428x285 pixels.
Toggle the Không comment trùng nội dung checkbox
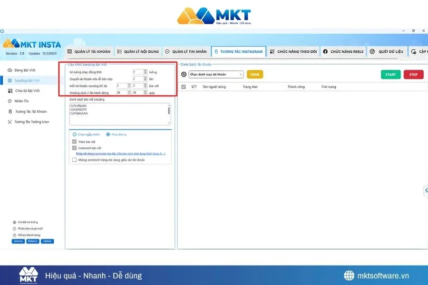pyautogui.click(x=74, y=160)
